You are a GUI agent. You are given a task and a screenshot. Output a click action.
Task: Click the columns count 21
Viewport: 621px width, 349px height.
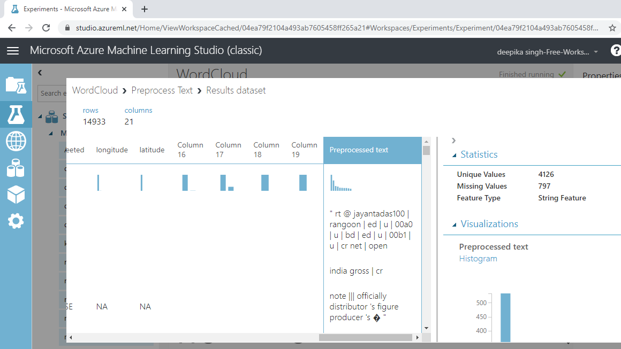tap(129, 122)
